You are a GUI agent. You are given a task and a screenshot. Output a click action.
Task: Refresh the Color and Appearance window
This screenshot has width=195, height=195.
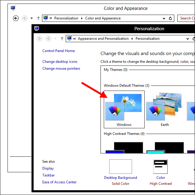[170, 19]
